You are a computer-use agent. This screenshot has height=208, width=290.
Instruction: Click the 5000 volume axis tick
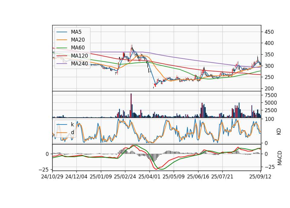pyautogui.click(x=271, y=103)
